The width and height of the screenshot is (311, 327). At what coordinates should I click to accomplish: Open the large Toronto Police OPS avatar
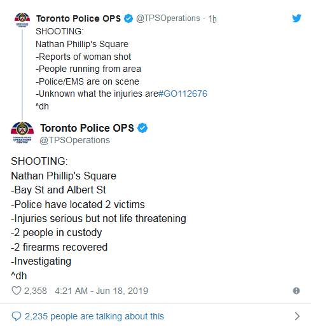click(x=22, y=133)
